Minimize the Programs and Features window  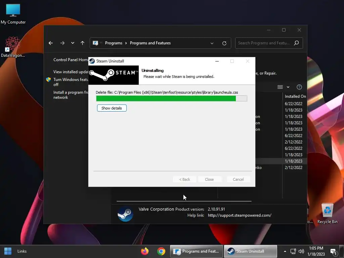point(269,30)
